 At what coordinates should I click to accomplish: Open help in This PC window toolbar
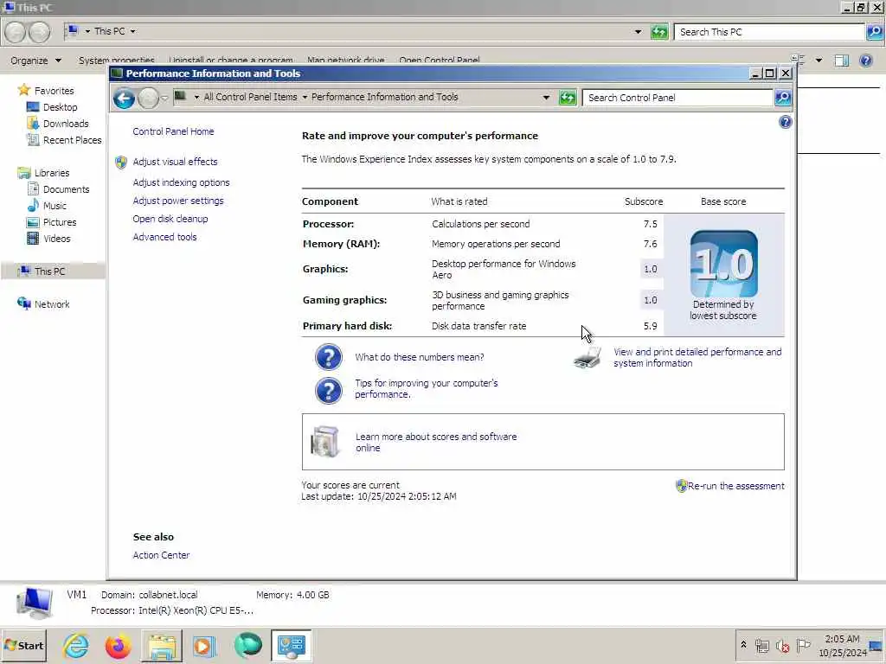[865, 61]
